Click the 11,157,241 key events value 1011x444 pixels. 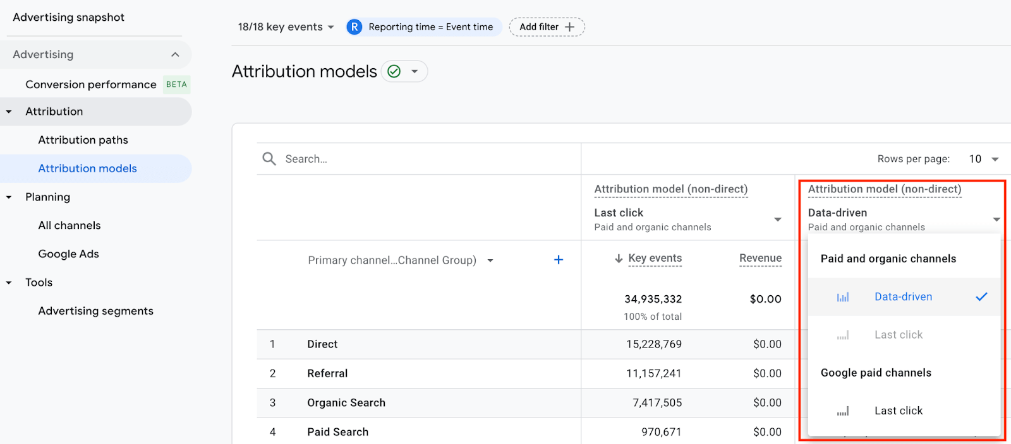coord(654,373)
